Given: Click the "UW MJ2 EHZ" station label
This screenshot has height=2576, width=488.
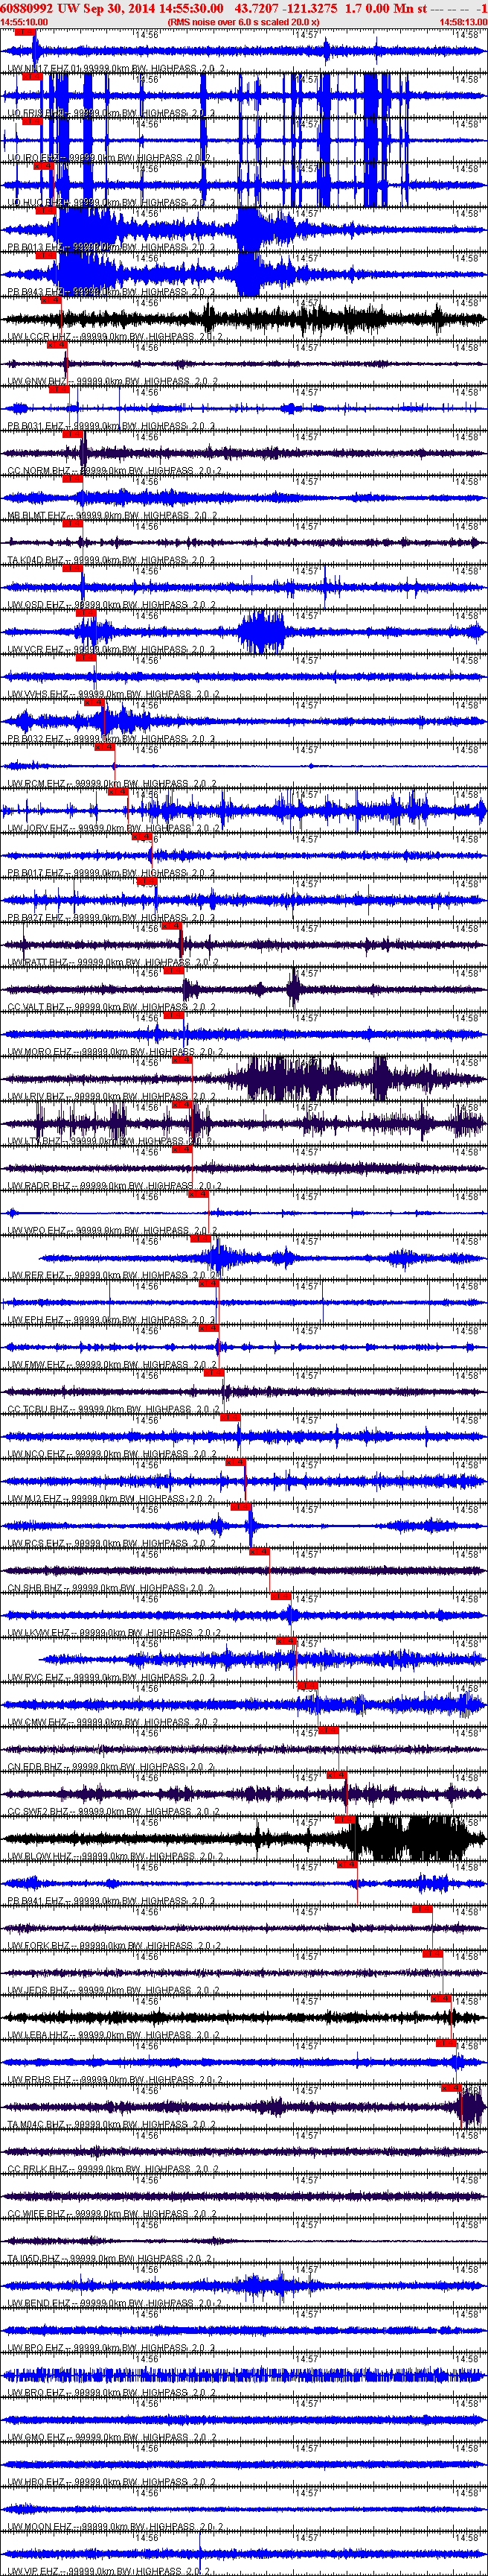Looking at the screenshot, I should [36, 1499].
